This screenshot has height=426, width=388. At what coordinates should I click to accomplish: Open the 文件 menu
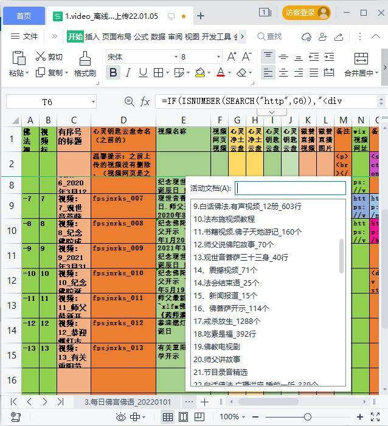tap(24, 36)
